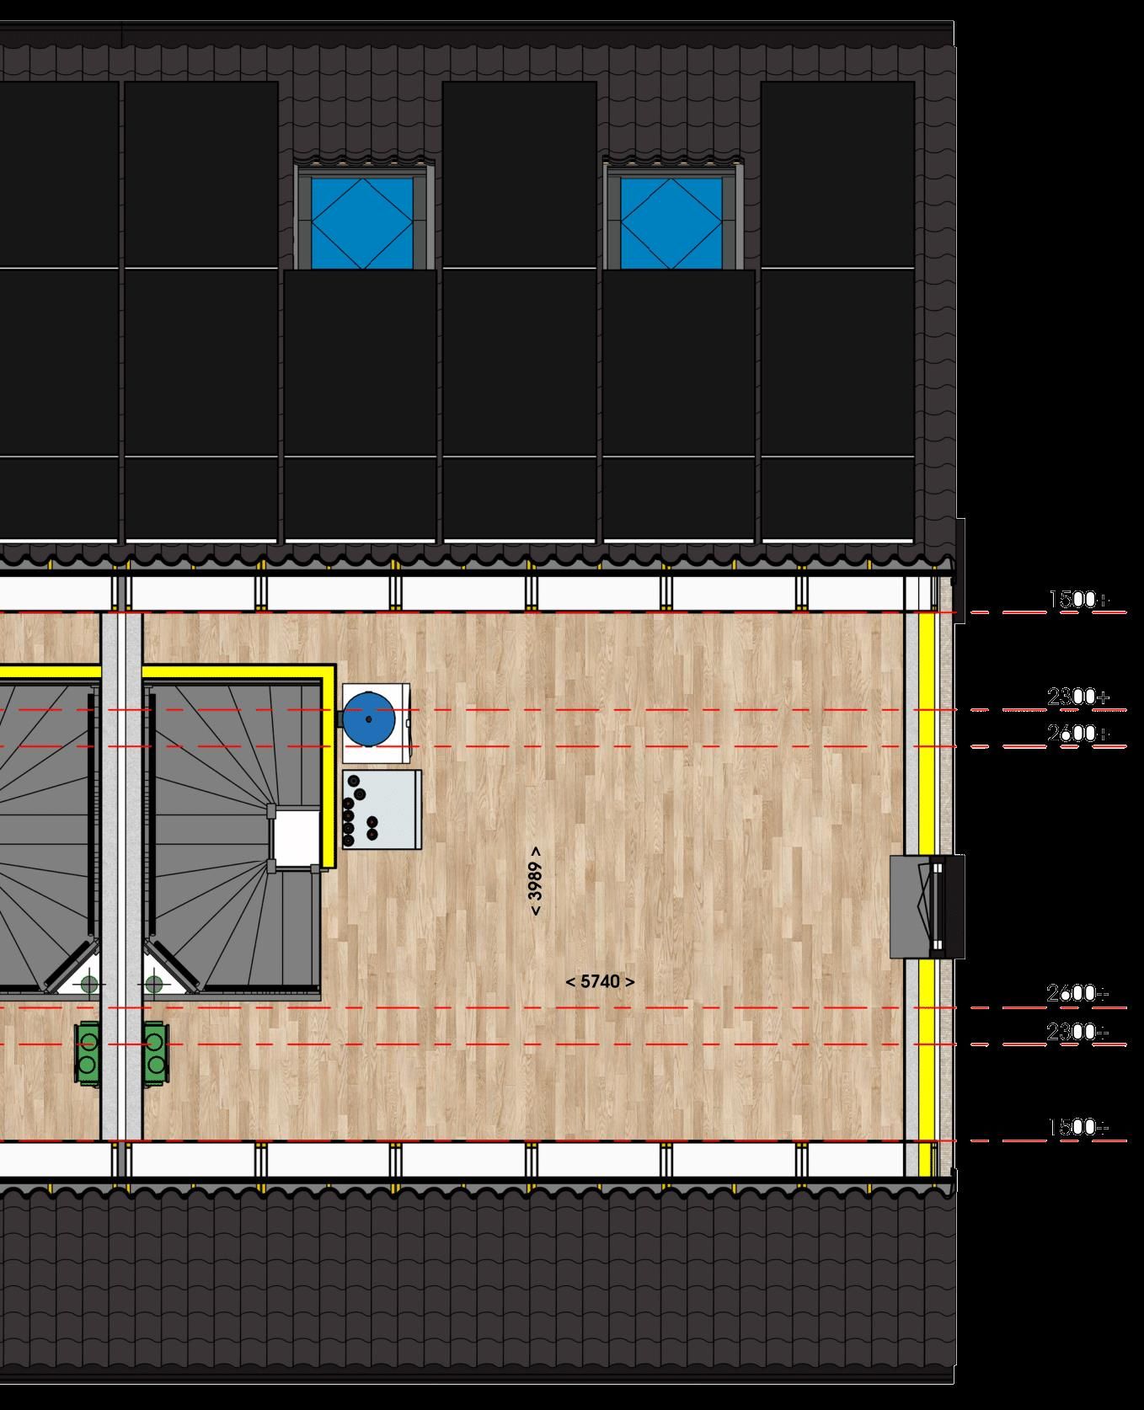The width and height of the screenshot is (1144, 1410).
Task: Select the blue round boiler tank
Action: pyautogui.click(x=369, y=719)
